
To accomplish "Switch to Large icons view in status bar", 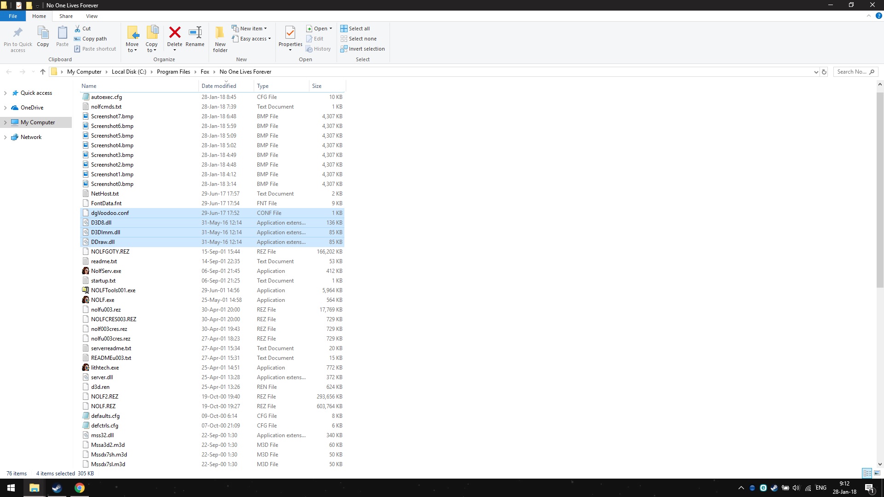I will tap(877, 473).
